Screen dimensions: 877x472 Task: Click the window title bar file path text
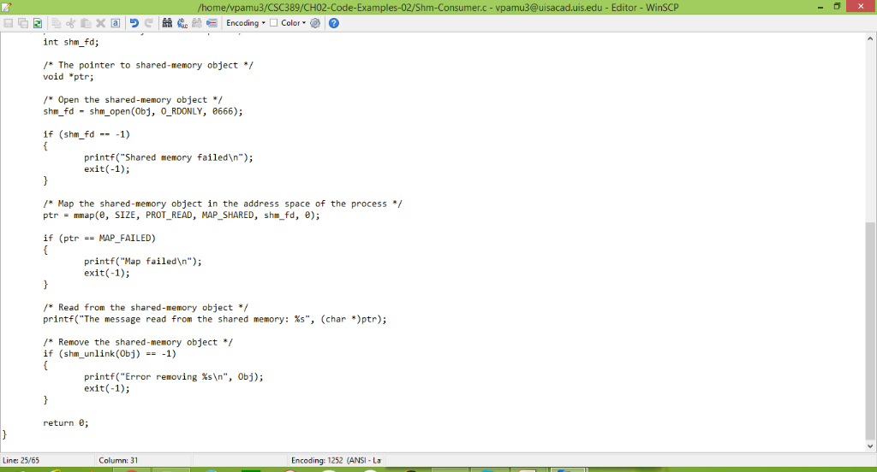point(438,7)
